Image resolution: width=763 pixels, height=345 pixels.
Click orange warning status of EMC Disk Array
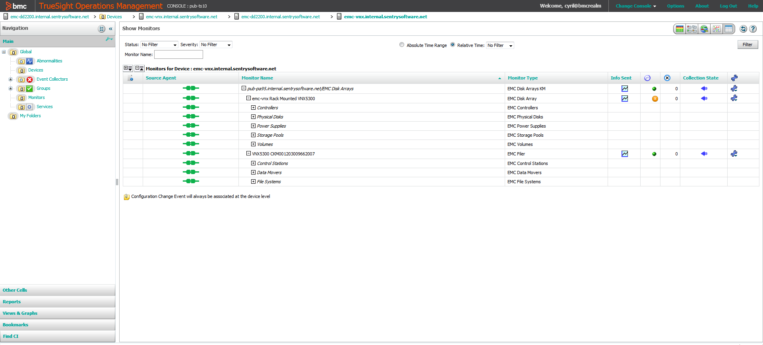[655, 99]
